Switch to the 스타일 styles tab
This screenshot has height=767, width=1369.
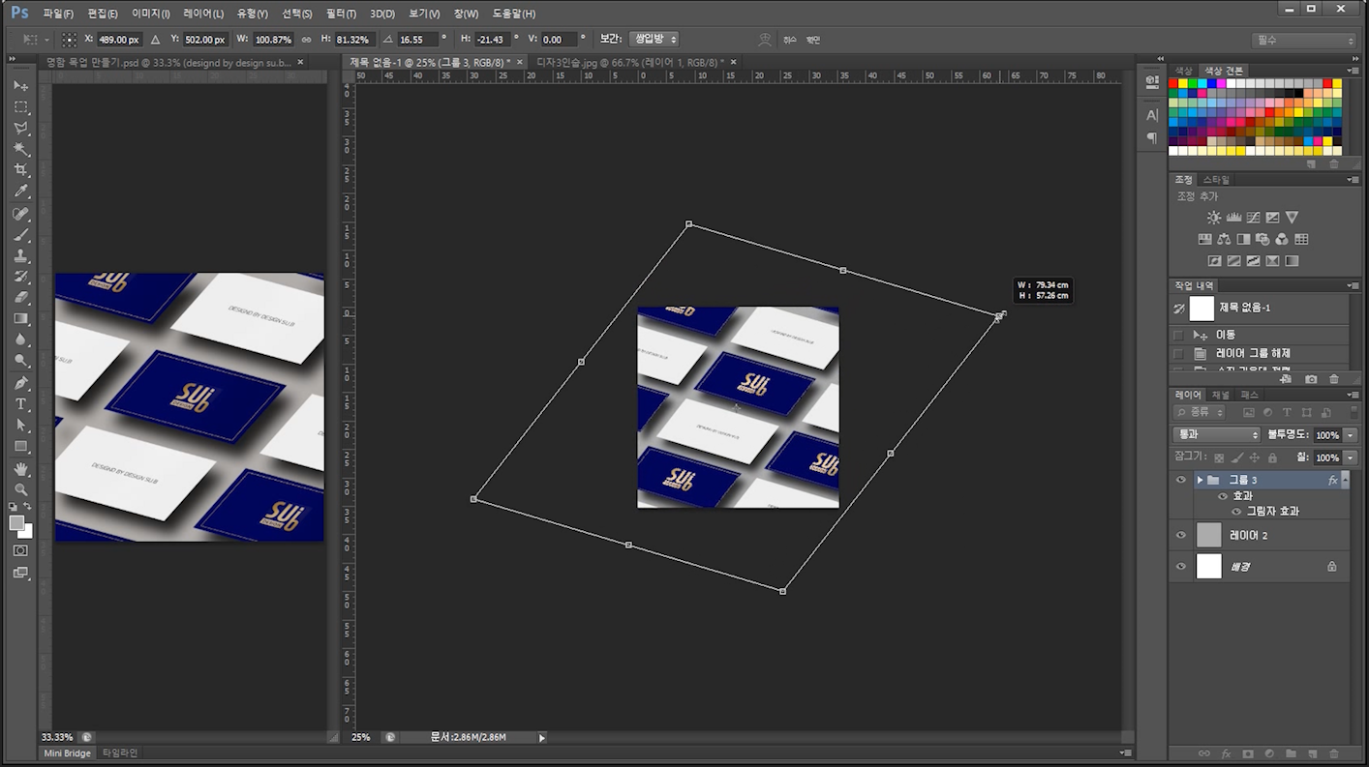pyautogui.click(x=1216, y=180)
